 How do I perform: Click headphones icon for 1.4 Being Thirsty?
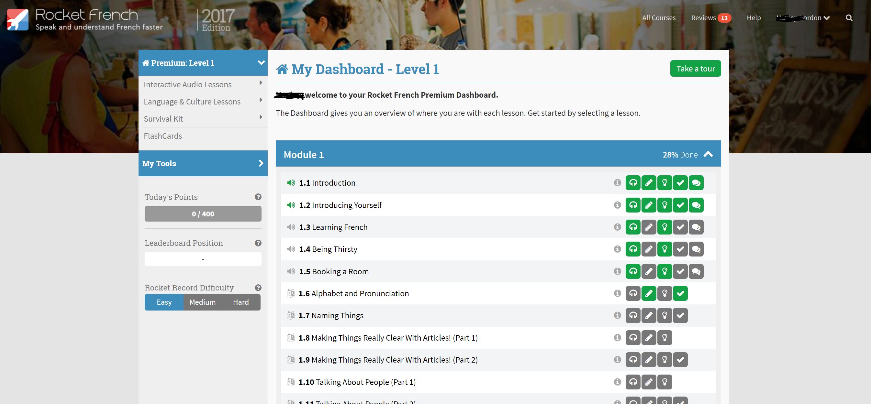pos(633,249)
